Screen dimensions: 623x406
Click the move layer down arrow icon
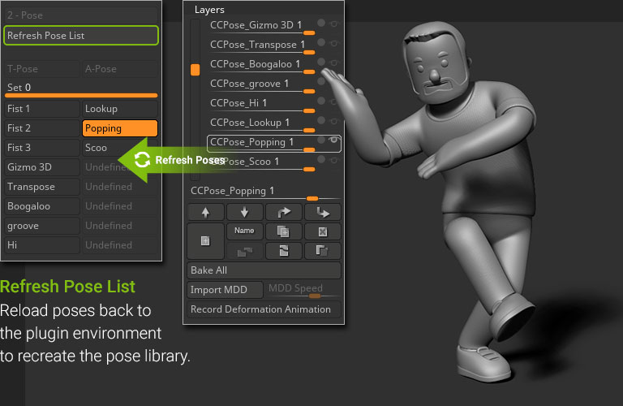(244, 213)
